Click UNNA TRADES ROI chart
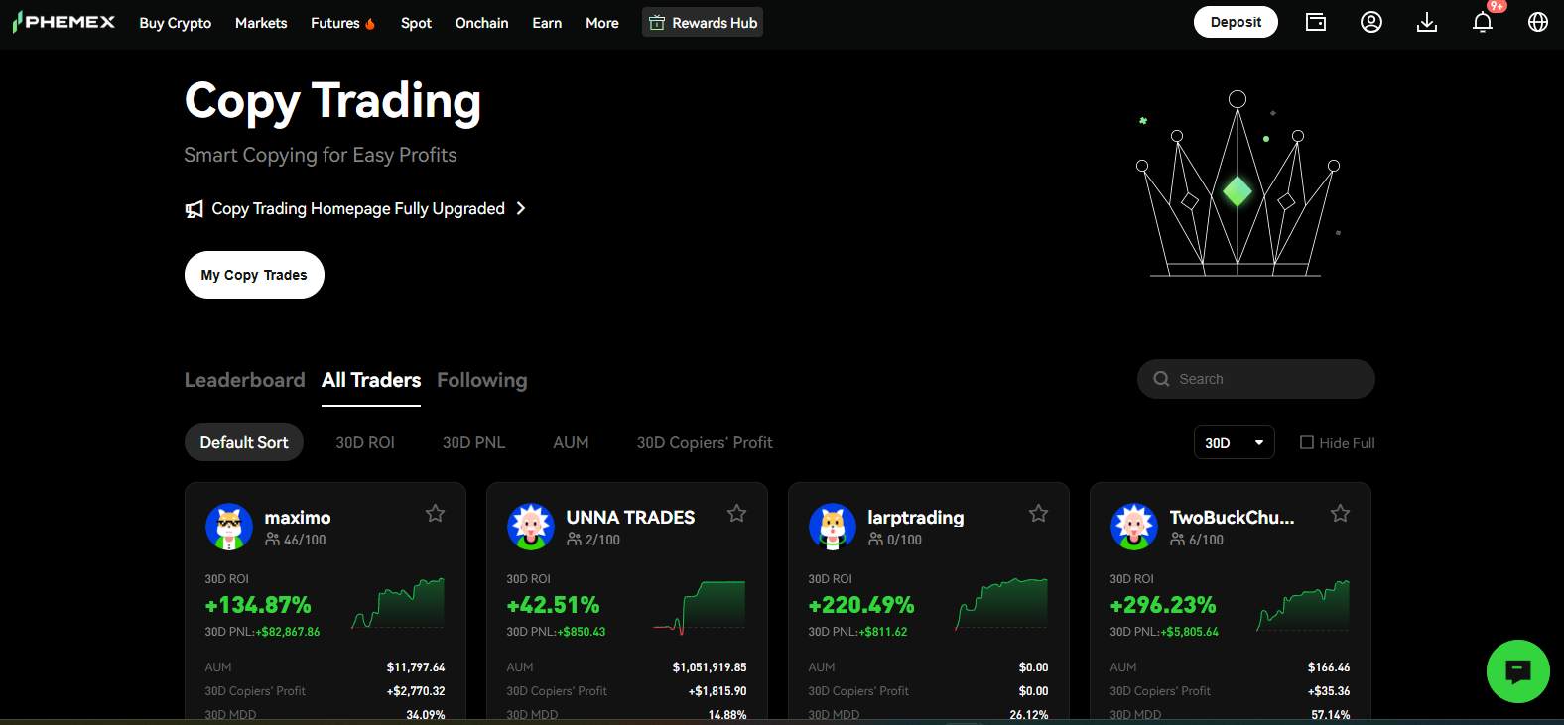Viewport: 1564px width, 725px height. (699, 607)
